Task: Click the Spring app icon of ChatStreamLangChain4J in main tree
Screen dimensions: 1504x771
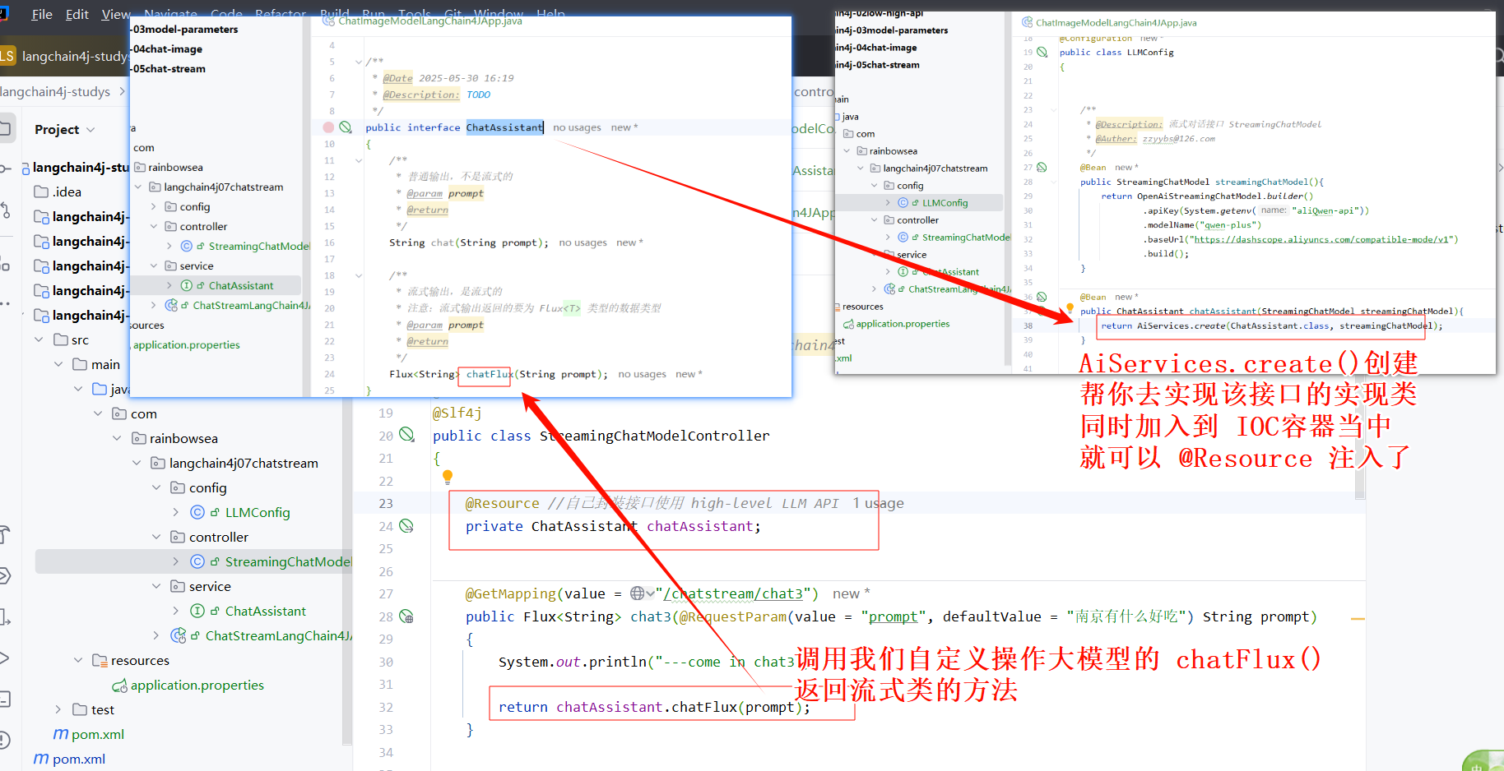Action: pyautogui.click(x=178, y=635)
